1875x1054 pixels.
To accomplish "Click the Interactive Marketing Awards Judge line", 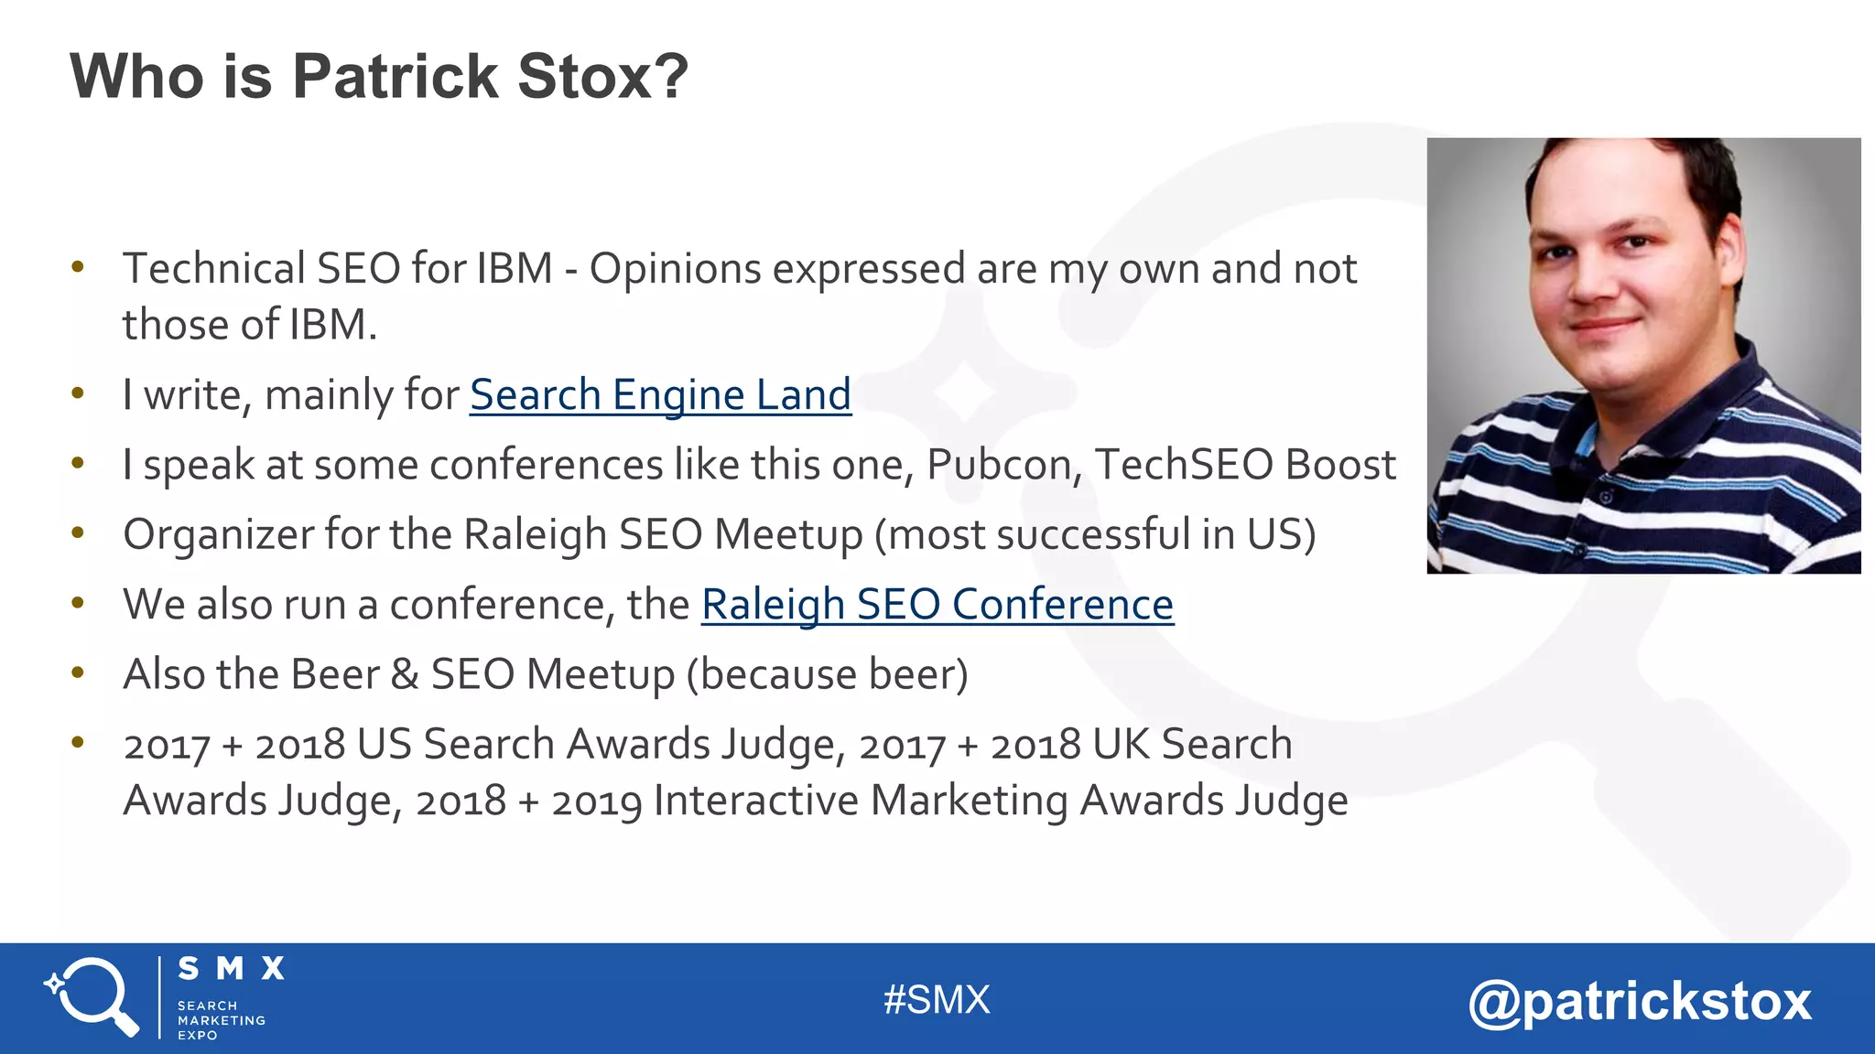I will (735, 801).
